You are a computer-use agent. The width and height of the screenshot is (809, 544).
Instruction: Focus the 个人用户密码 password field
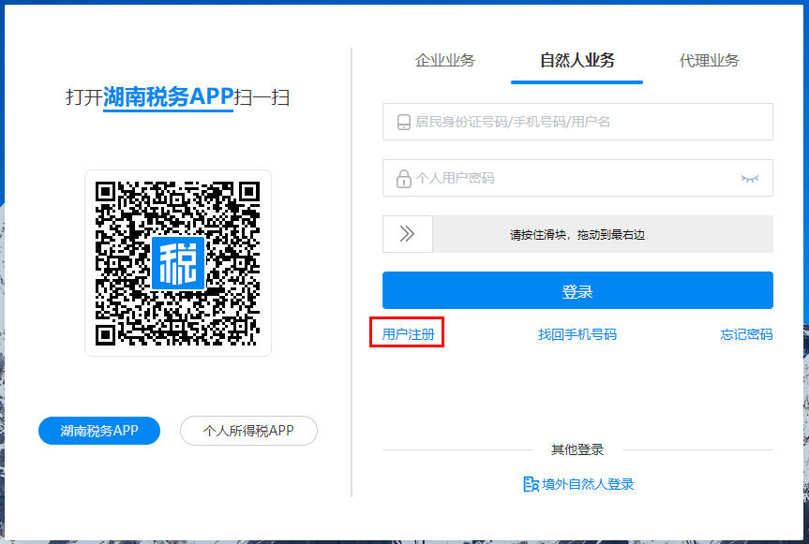(x=577, y=178)
